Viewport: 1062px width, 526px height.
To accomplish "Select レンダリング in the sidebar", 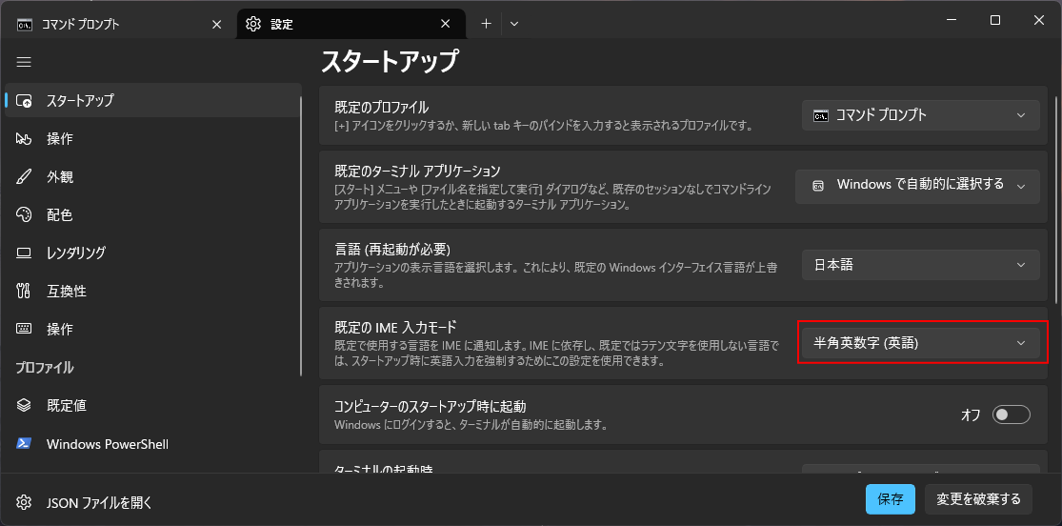I will pos(75,253).
